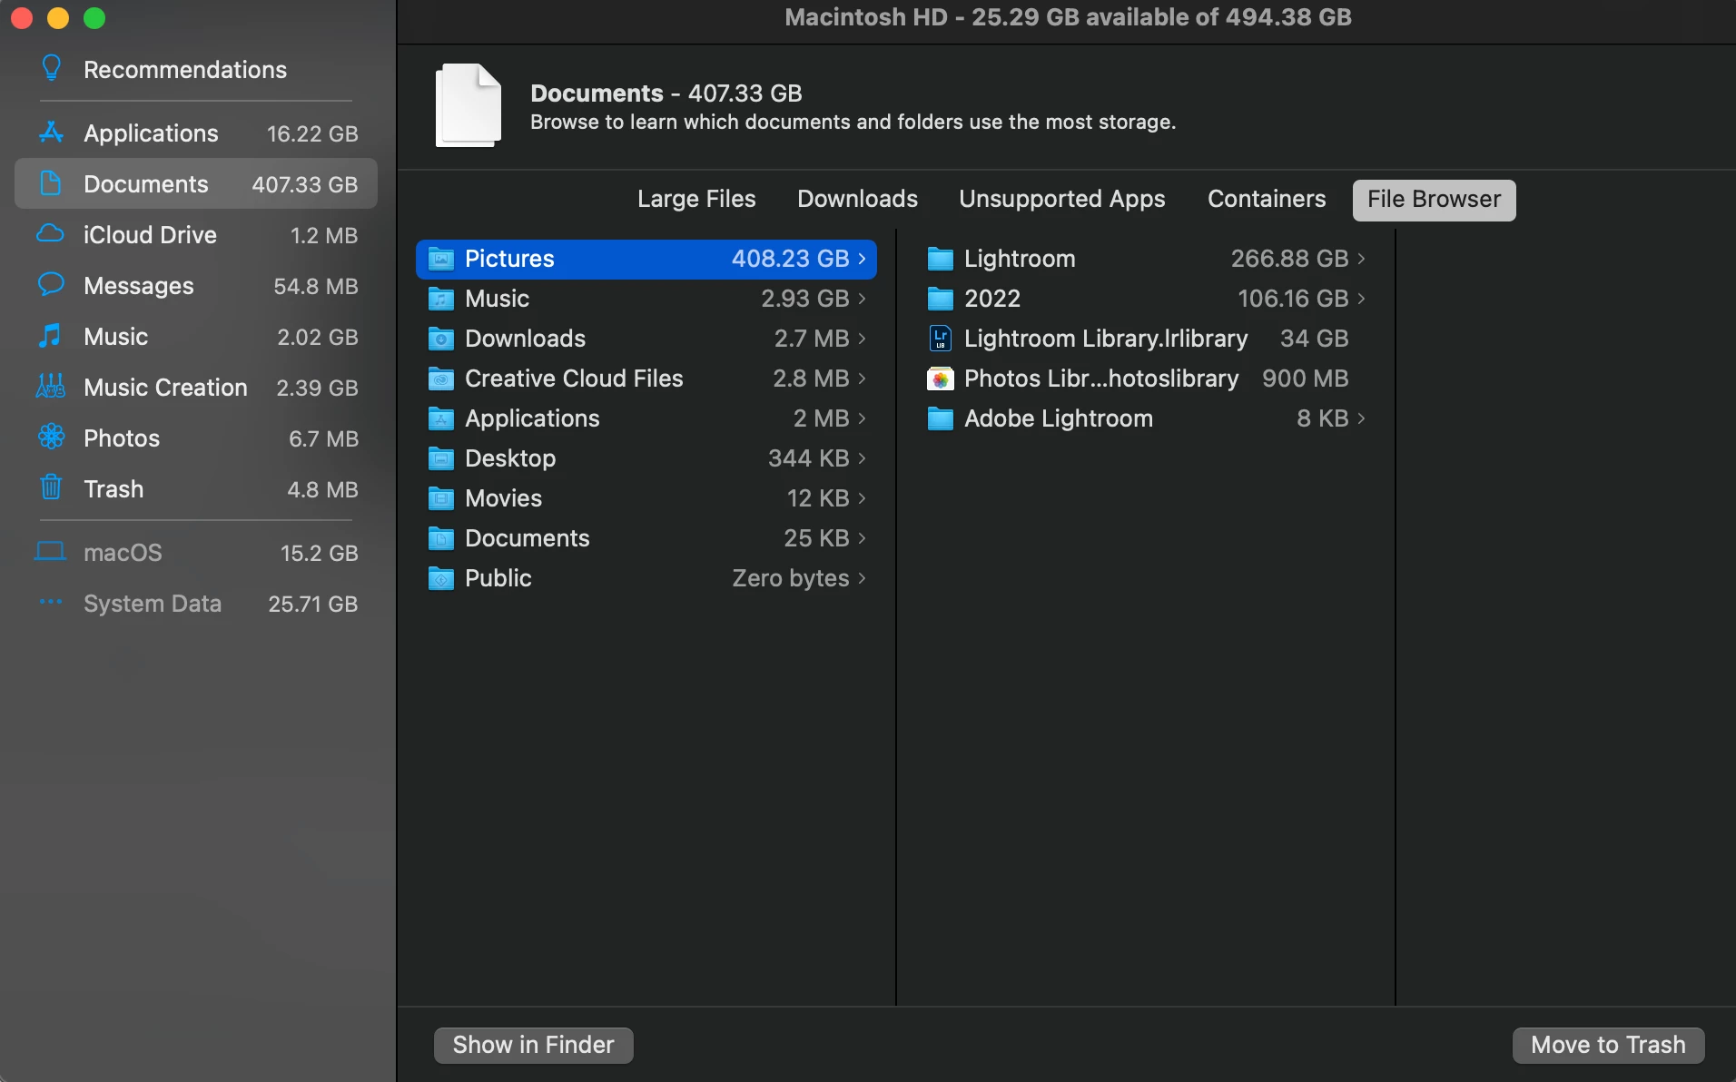Image resolution: width=1736 pixels, height=1082 pixels.
Task: Click the Music folder icon in file browser
Action: (441, 299)
